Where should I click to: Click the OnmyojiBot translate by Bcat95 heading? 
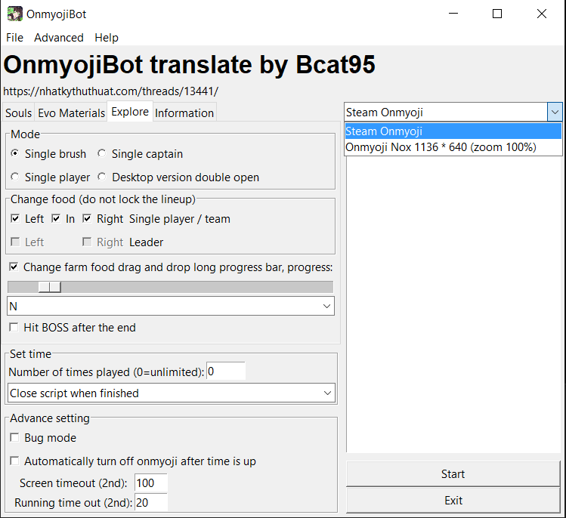pyautogui.click(x=189, y=65)
